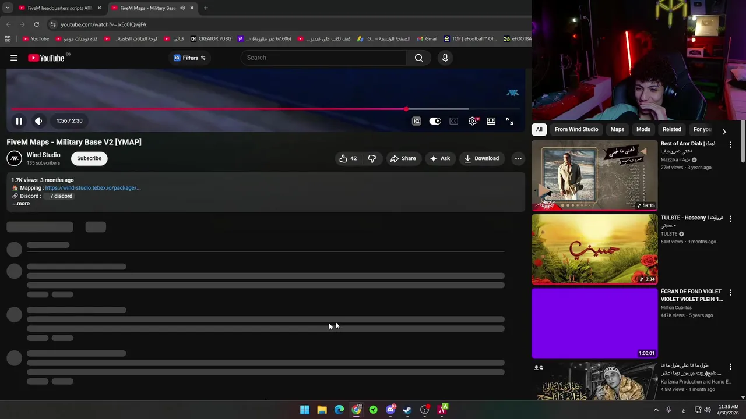Image resolution: width=746 pixels, height=419 pixels.
Task: Open the Filters extension button
Action: [x=190, y=58]
